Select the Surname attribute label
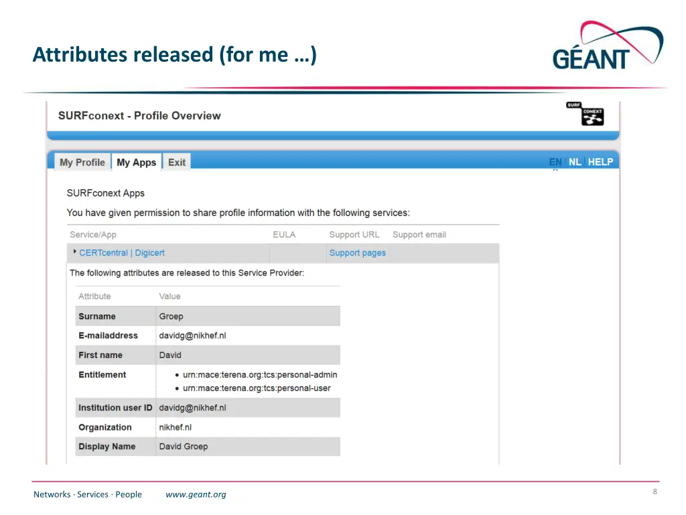The height and width of the screenshot is (515, 686). pyautogui.click(x=97, y=317)
